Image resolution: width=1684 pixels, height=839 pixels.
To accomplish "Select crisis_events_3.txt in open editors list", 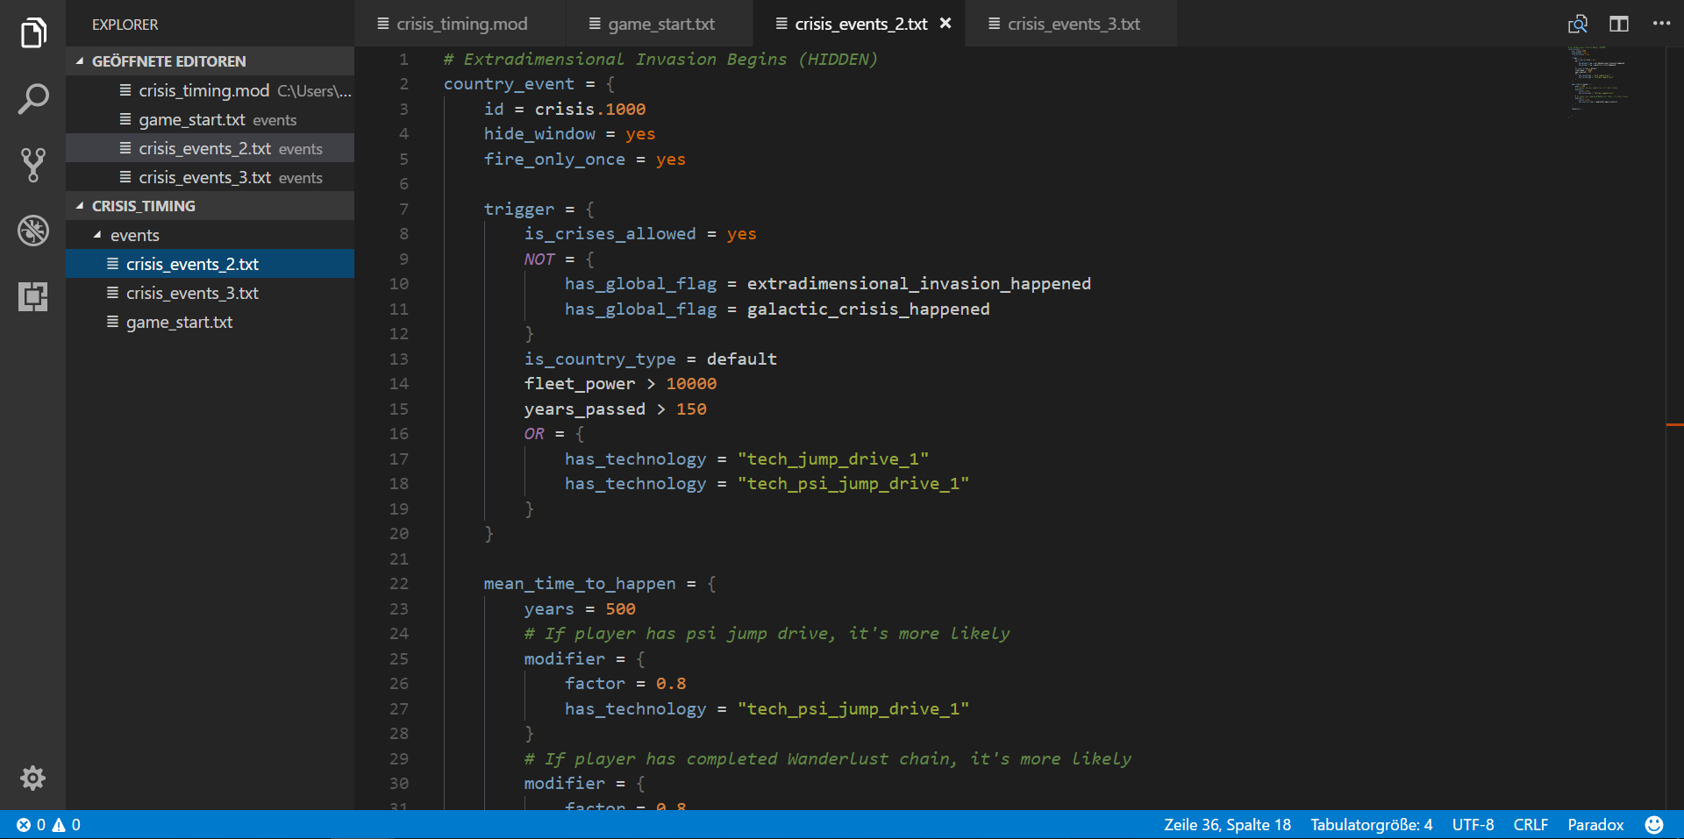I will click(210, 177).
